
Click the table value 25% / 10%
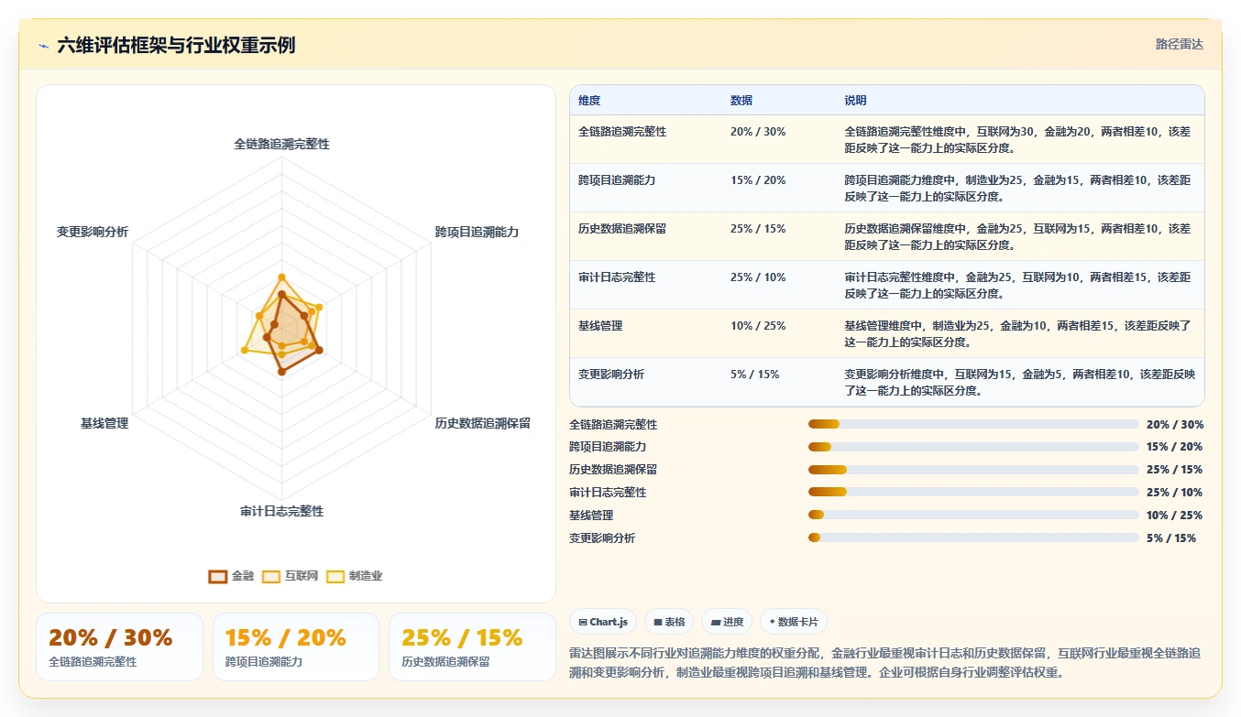click(x=758, y=277)
